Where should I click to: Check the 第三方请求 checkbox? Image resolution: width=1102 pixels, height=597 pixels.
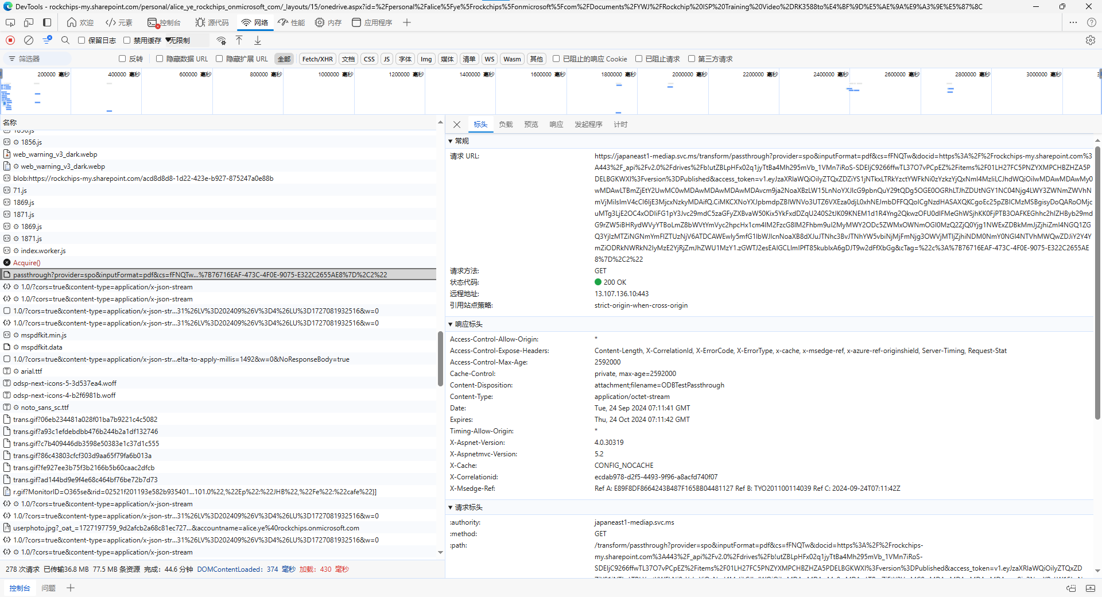[x=692, y=59]
